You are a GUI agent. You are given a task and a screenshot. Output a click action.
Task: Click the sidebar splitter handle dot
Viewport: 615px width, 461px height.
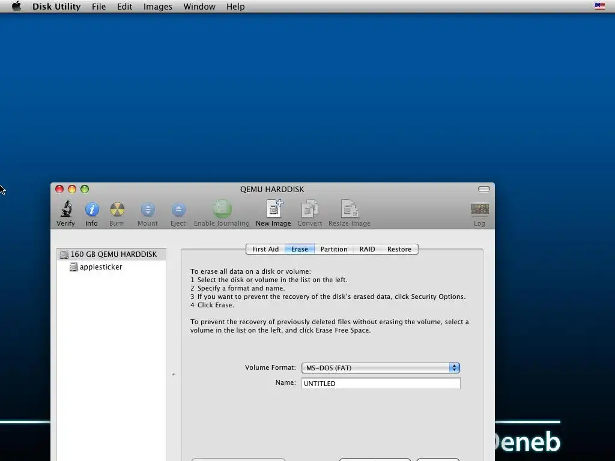174,375
